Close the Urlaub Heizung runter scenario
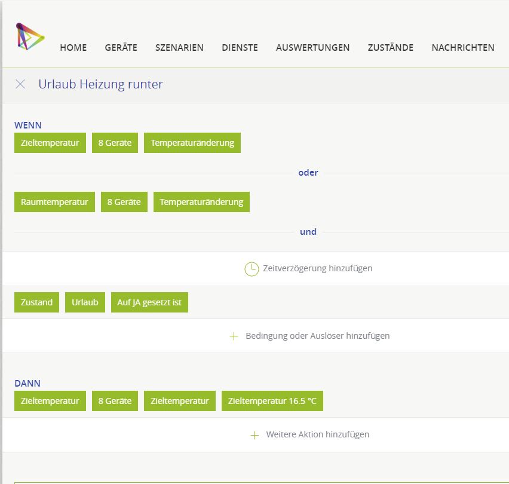The image size is (509, 484). pyautogui.click(x=20, y=84)
